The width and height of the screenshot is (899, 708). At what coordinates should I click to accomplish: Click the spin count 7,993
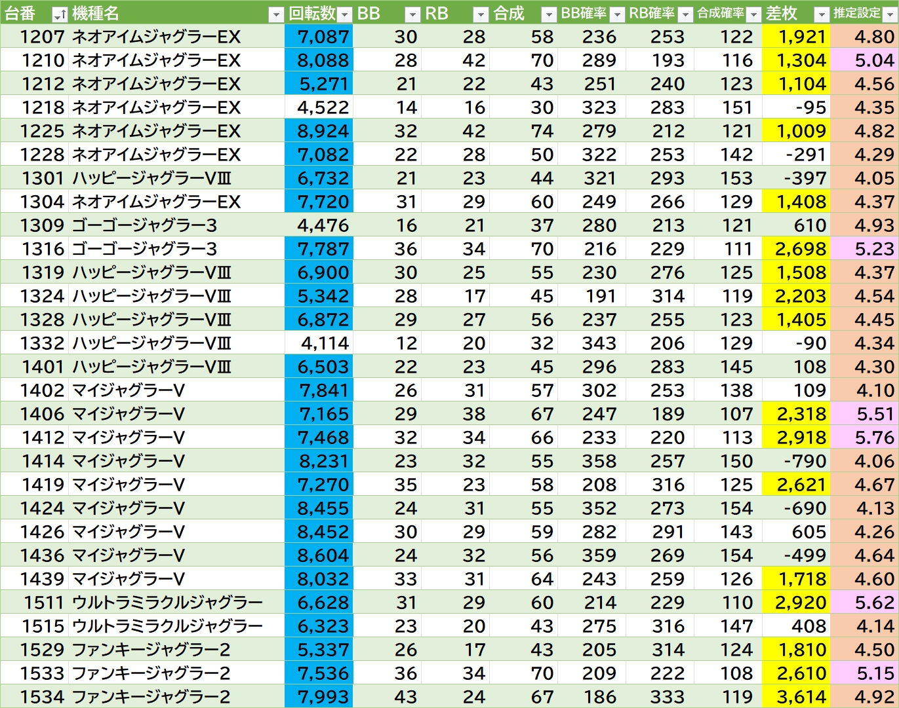[319, 697]
